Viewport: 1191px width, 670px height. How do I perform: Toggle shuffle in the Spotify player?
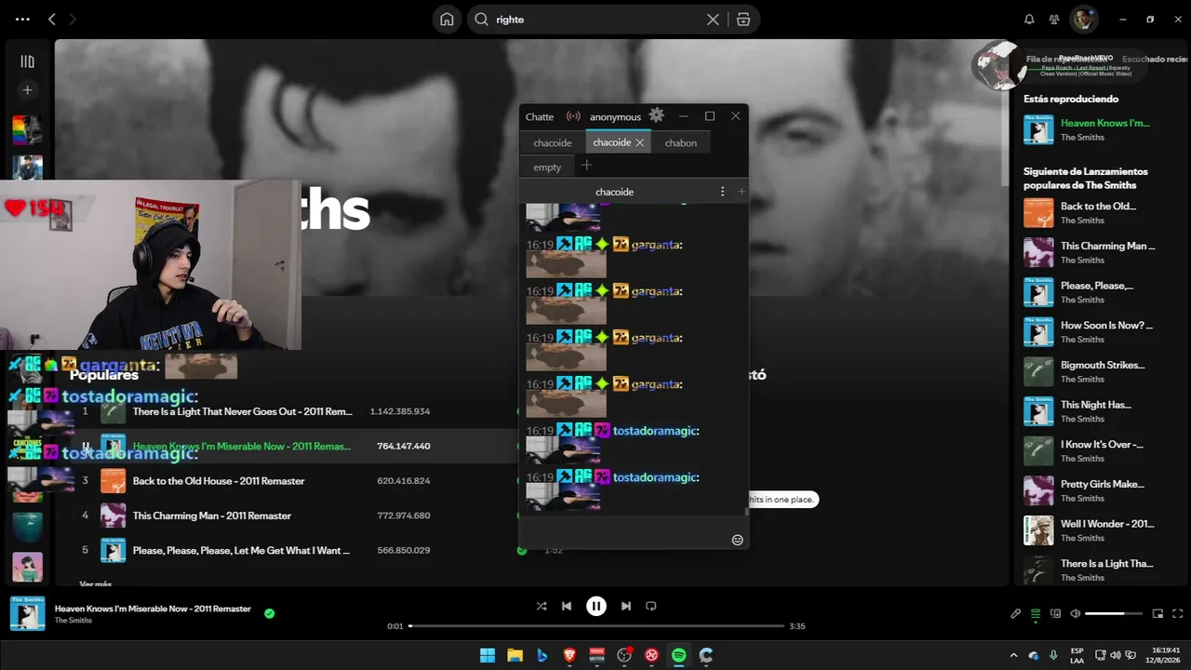click(x=542, y=606)
